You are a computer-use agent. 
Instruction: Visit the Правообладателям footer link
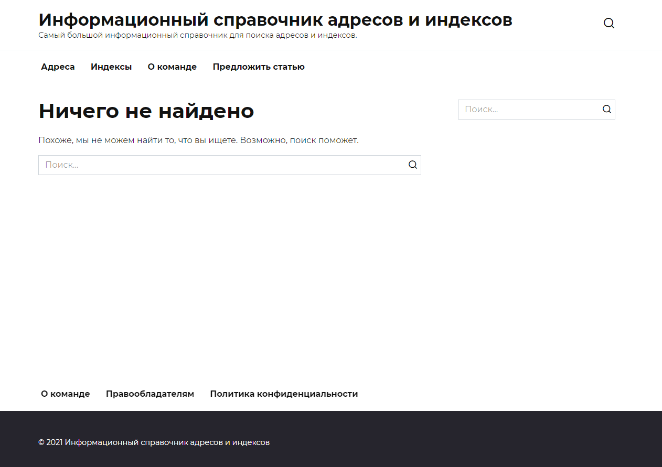click(150, 394)
